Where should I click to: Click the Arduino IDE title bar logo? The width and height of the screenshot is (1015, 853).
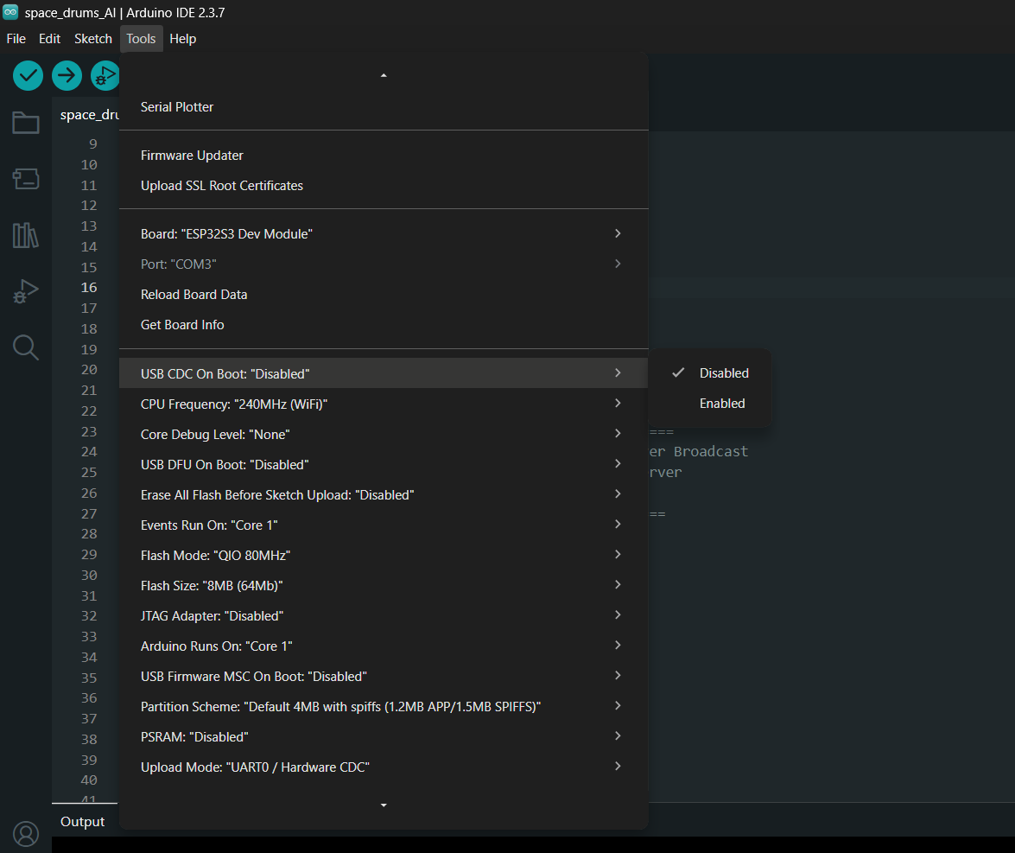[10, 11]
